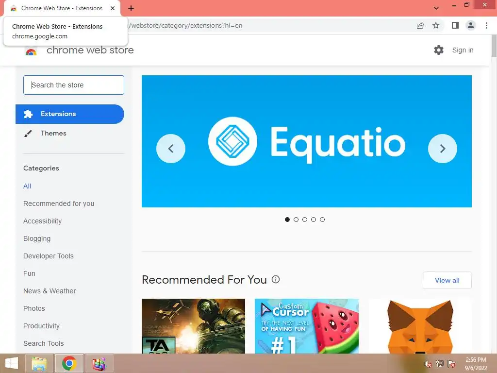Screen dimensions: 497x373
Task: Select the second carousel dot
Action: pos(296,220)
